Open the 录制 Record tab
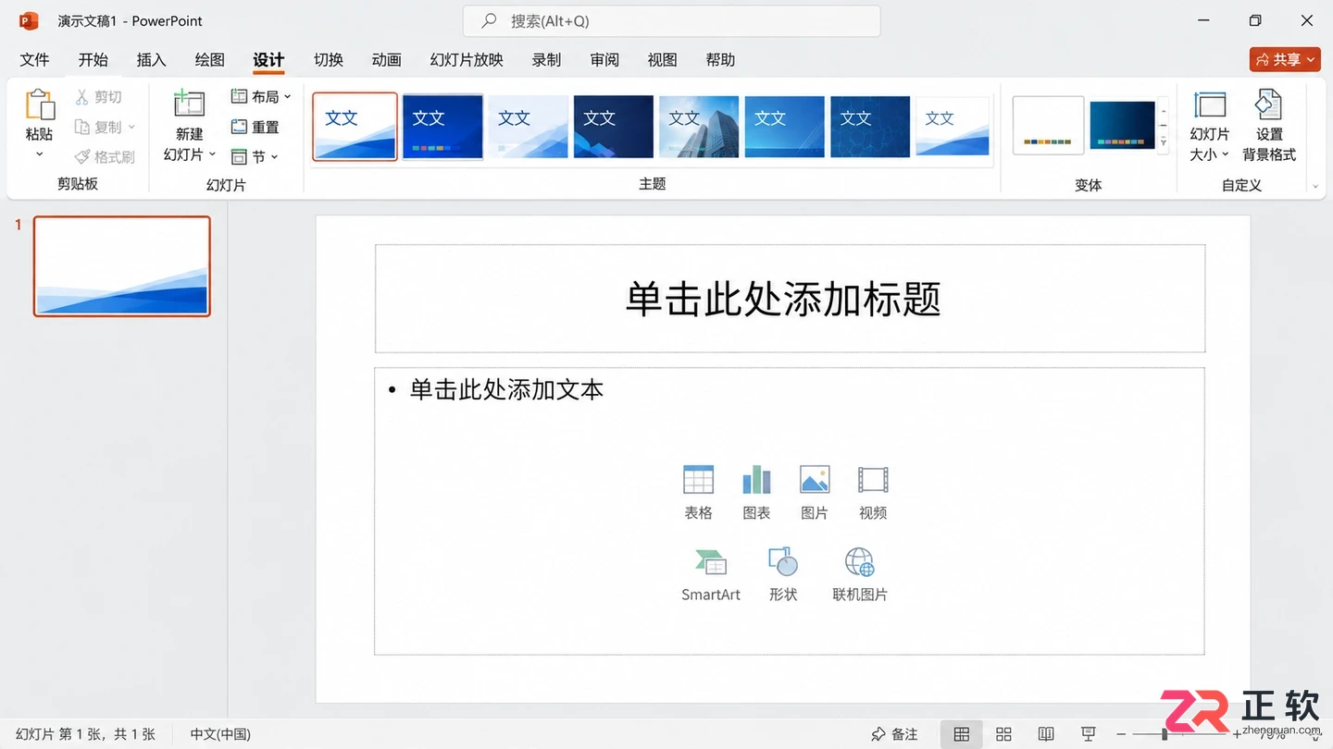The image size is (1333, 749). pyautogui.click(x=546, y=59)
